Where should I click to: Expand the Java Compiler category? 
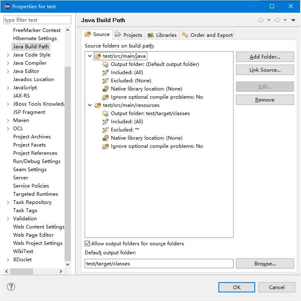8,63
